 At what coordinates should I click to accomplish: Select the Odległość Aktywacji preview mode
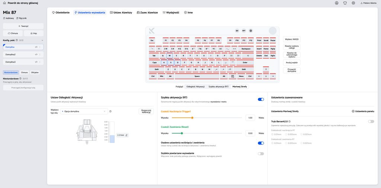click(195, 87)
